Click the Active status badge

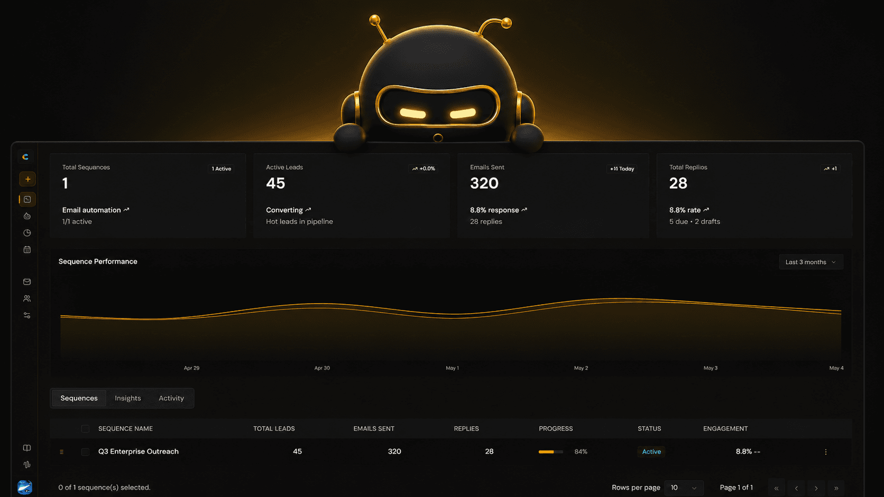[x=651, y=452]
